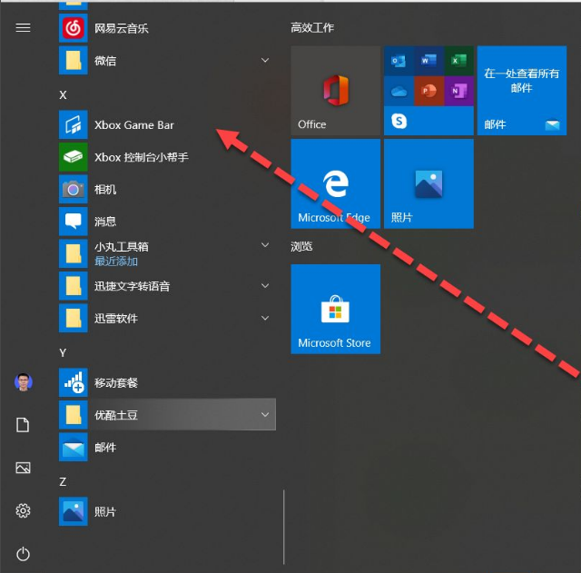Open 邮件 app in app list
The image size is (581, 573).
pyautogui.click(x=104, y=448)
